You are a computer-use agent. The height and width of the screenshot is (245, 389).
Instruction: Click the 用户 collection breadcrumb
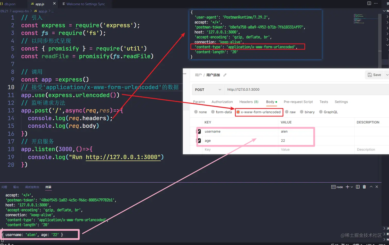[x=198, y=75]
